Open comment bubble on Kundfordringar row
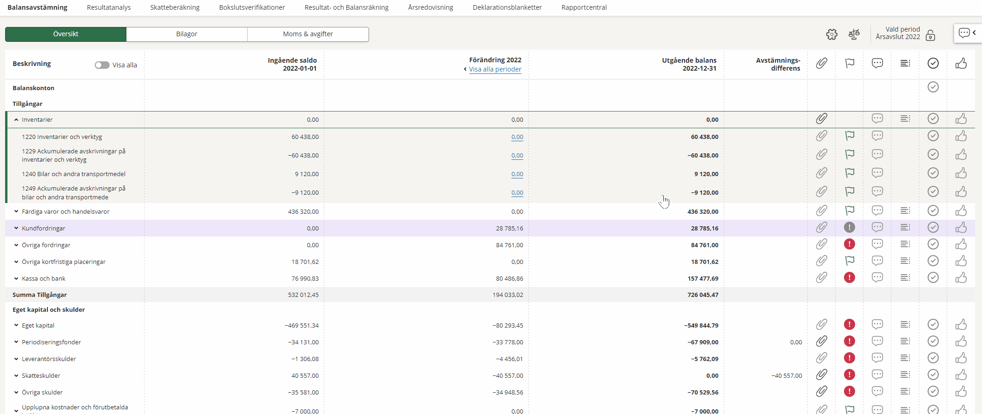This screenshot has height=414, width=982. tap(877, 228)
